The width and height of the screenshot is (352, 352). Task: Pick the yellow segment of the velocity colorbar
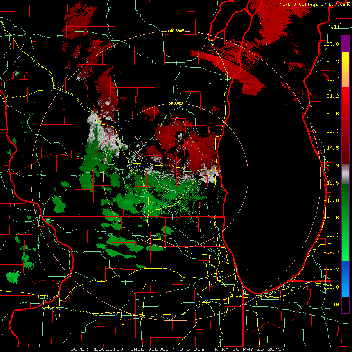pos(345,70)
